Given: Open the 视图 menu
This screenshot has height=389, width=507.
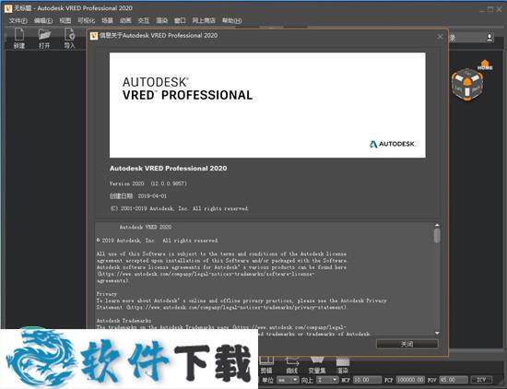Looking at the screenshot, I should [x=65, y=20].
